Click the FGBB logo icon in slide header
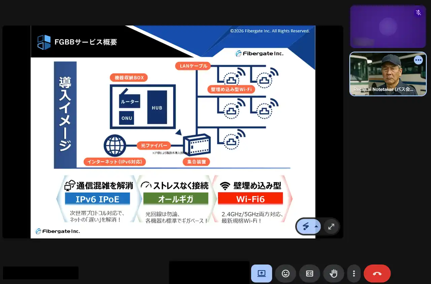Viewport: 431px width, 284px height. [44, 42]
